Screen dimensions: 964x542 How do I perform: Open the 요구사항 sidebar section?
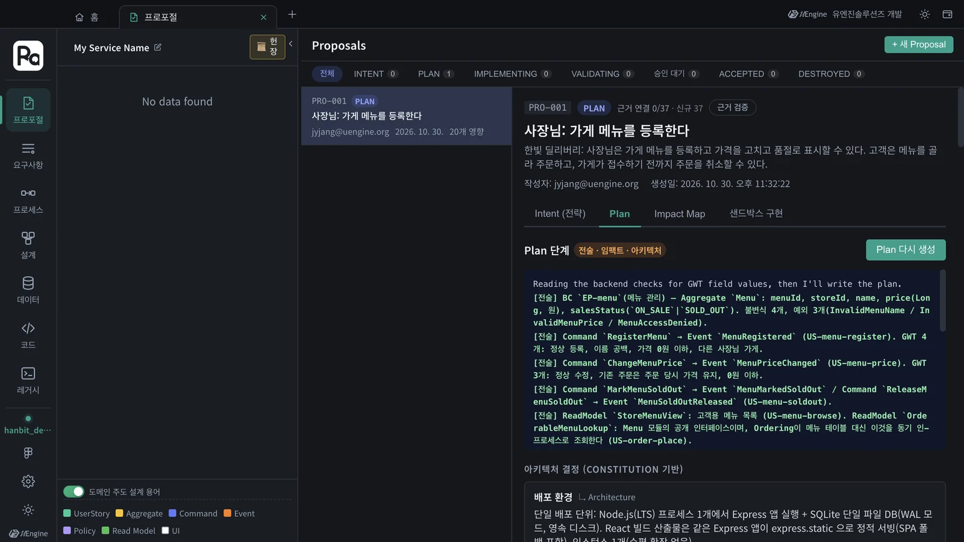pyautogui.click(x=28, y=155)
